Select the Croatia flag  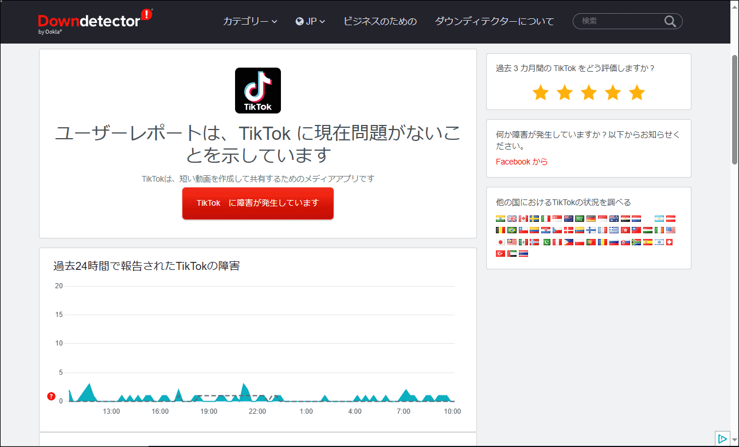click(546, 230)
